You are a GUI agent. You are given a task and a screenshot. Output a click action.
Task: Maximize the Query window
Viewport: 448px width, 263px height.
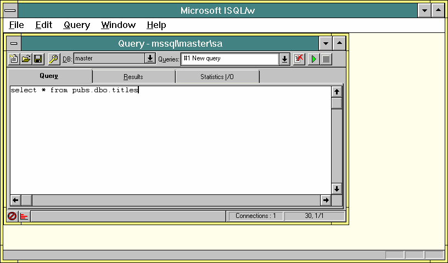click(x=339, y=43)
